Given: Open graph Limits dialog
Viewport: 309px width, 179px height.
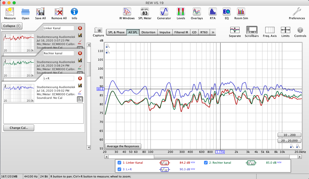Looking at the screenshot, I should (286, 32).
